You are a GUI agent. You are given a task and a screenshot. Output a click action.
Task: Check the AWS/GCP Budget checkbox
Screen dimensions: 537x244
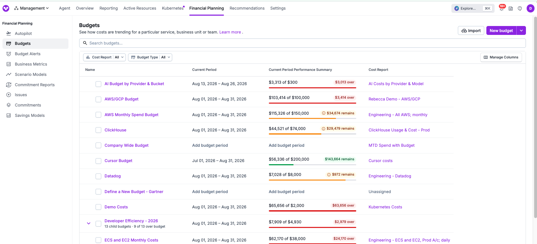[x=98, y=99]
